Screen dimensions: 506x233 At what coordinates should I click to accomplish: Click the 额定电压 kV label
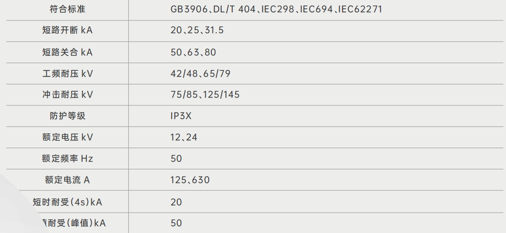[x=67, y=137]
